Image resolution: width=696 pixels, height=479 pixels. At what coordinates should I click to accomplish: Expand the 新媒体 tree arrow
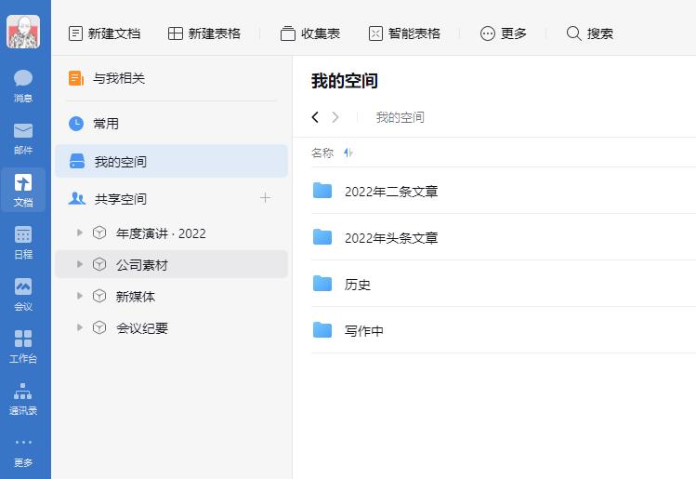point(80,296)
